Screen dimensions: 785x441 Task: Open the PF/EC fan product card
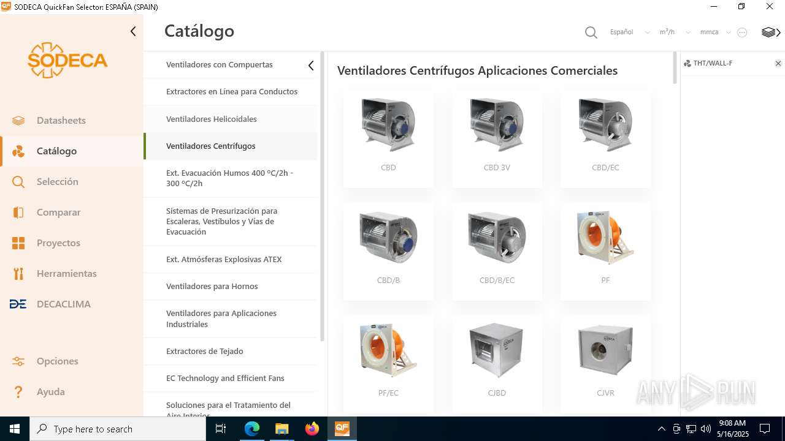[388, 364]
